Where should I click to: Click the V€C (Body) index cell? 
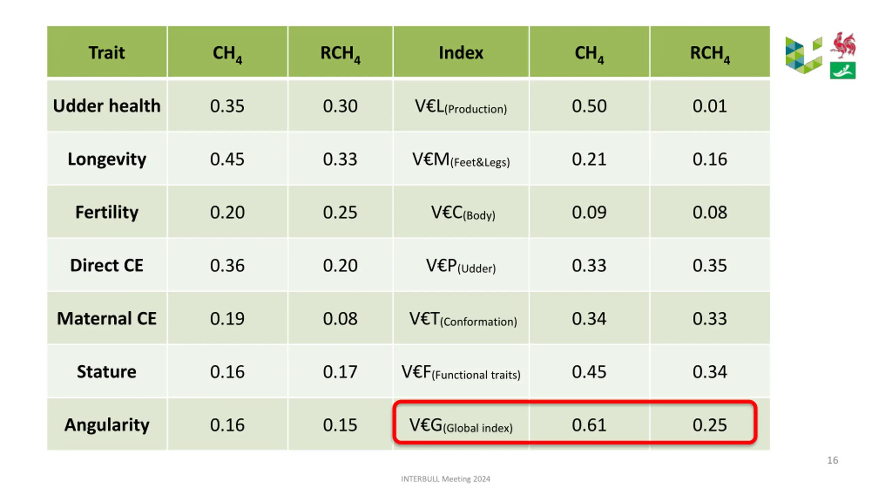pyautogui.click(x=461, y=212)
